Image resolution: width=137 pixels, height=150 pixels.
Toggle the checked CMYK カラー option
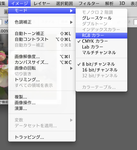(101, 41)
